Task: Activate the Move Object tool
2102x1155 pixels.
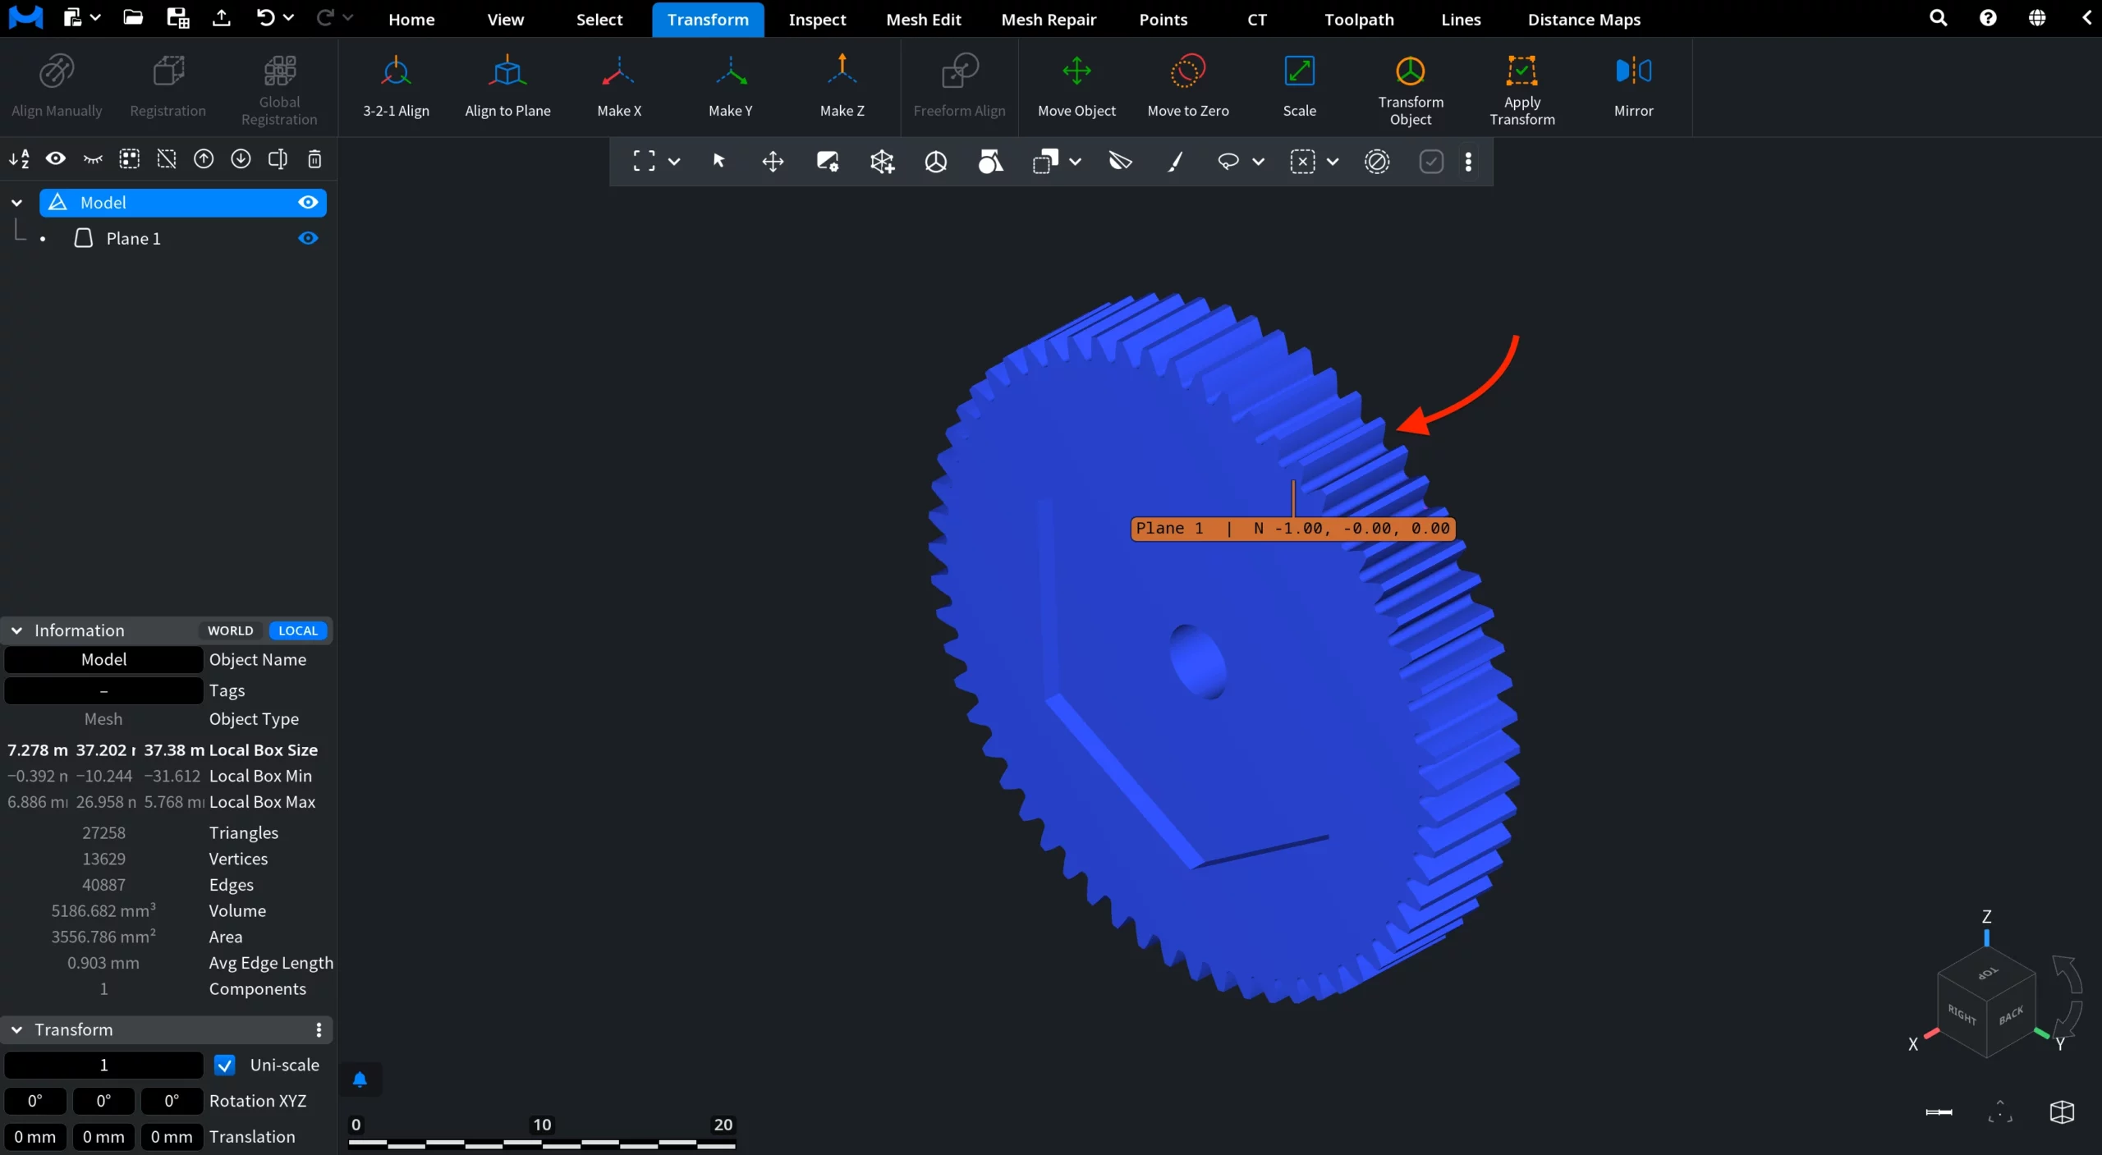Action: [1076, 86]
